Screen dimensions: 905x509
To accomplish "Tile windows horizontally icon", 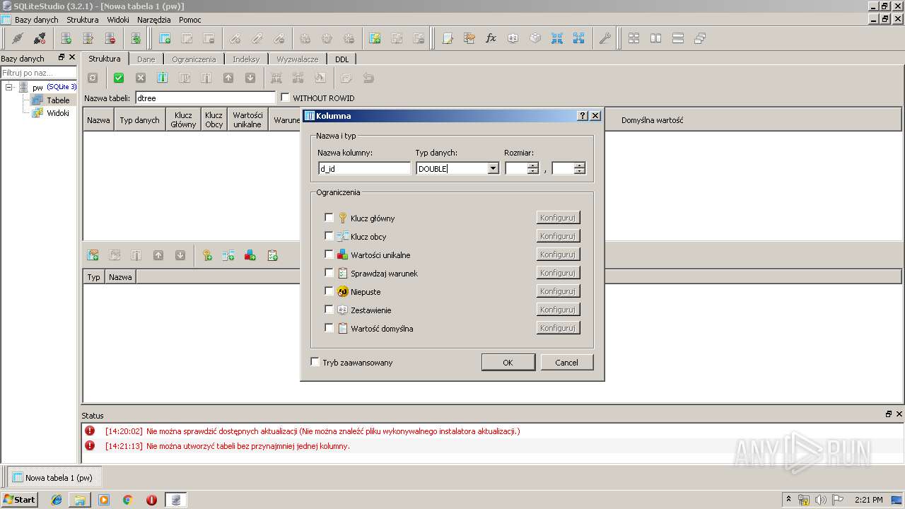I will tap(656, 38).
